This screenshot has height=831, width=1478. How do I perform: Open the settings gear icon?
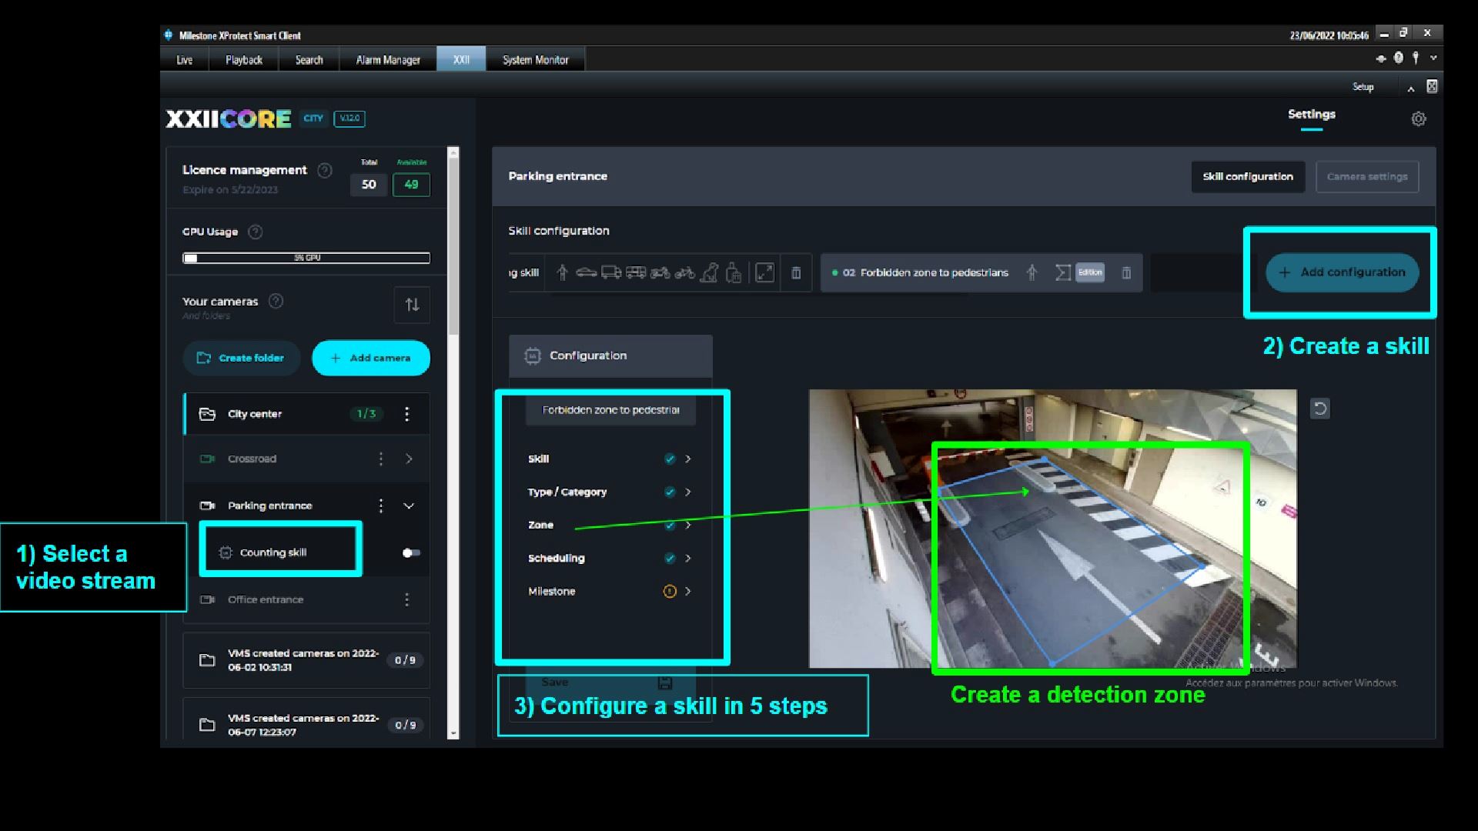click(x=1419, y=118)
